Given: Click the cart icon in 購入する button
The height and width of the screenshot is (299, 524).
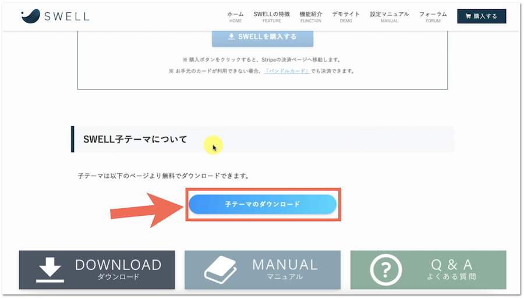Looking at the screenshot, I should (x=468, y=16).
